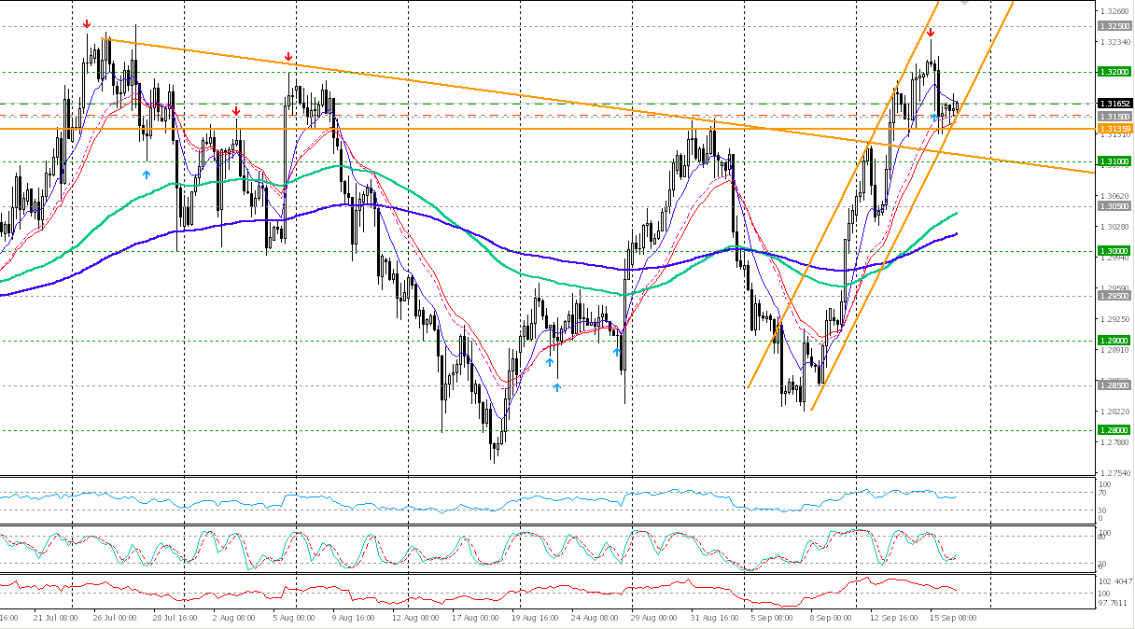Screen dimensions: 1135x629
Task: Select the orange 1.31359 line price label
Action: point(1115,128)
